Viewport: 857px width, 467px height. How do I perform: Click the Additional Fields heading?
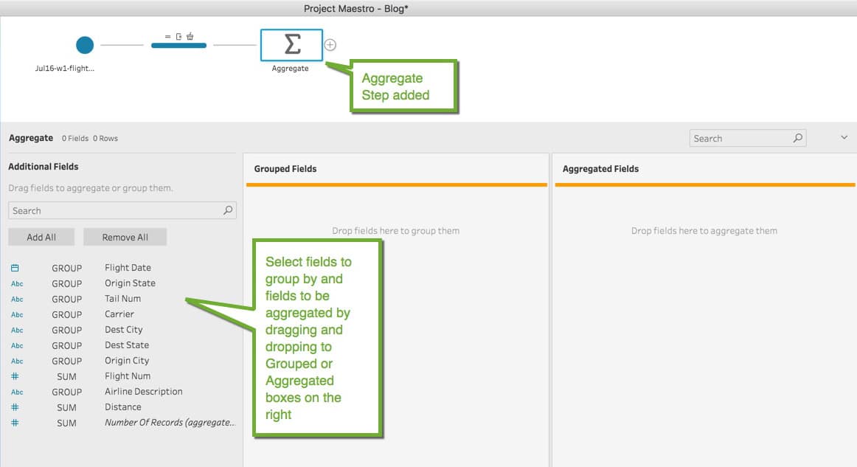(44, 167)
